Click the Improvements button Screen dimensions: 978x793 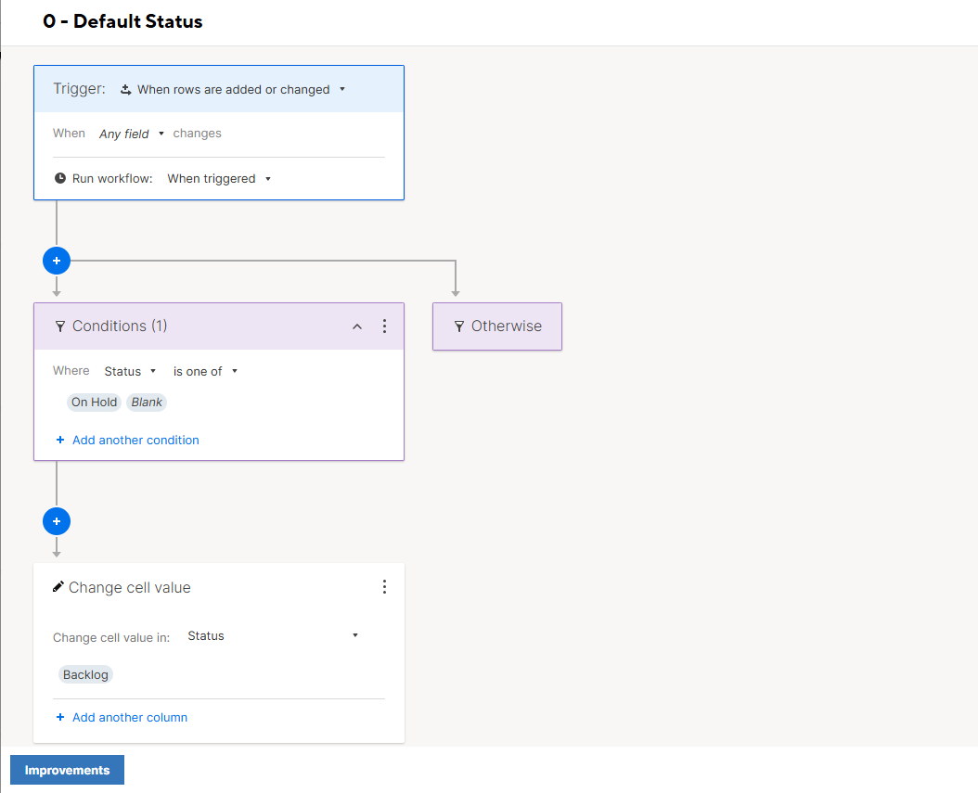[x=67, y=770]
